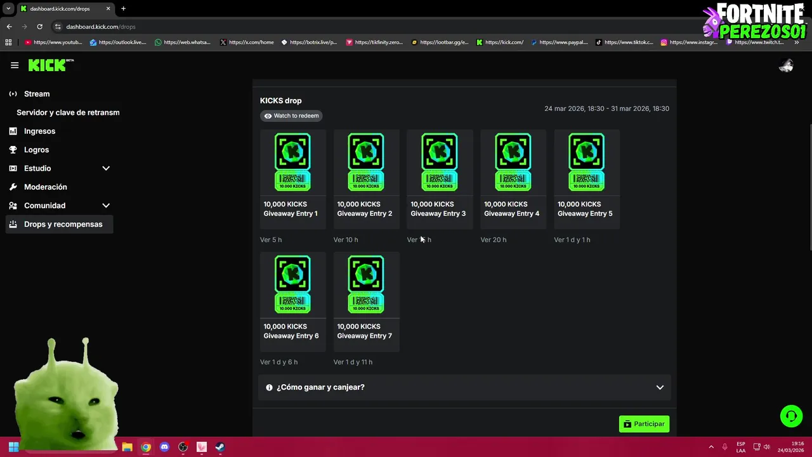Viewport: 812px width, 457px height.
Task: Open the taskbar clock showing 19:16
Action: [791, 447]
